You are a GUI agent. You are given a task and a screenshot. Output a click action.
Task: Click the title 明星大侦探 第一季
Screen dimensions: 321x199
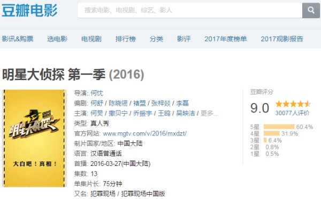click(x=53, y=74)
